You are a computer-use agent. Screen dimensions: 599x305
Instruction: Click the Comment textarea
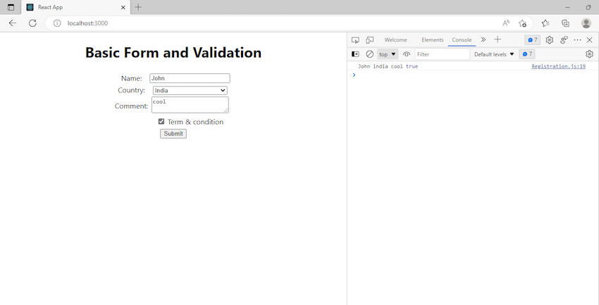tap(190, 105)
